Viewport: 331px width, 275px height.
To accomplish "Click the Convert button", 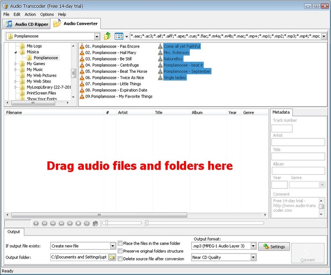I will [x=308, y=253].
